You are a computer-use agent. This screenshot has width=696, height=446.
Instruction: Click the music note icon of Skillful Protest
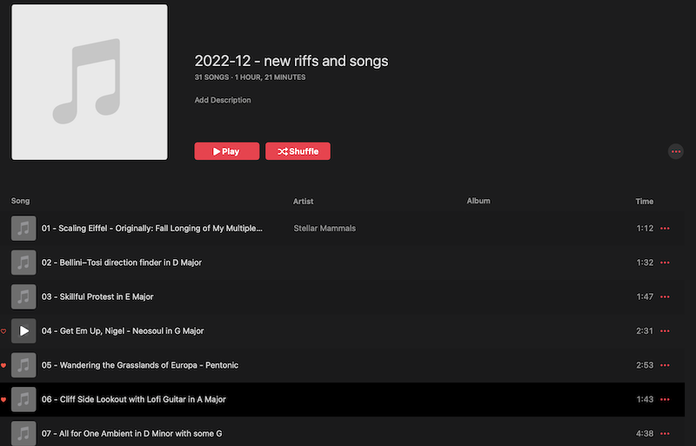click(23, 297)
